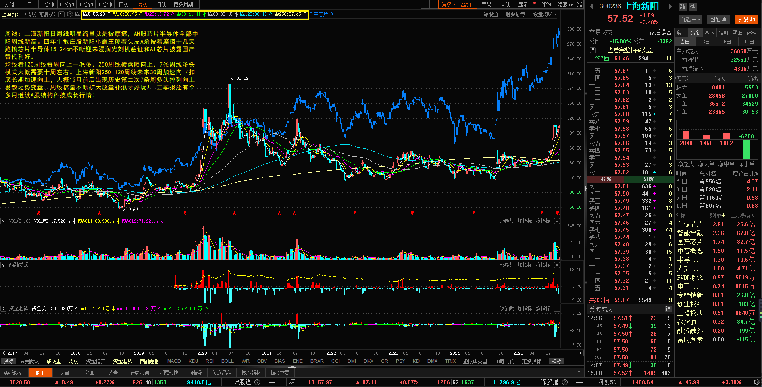The image size is (762, 387).
Task: Switch to 日线 daily chart tab
Action: 124,4
